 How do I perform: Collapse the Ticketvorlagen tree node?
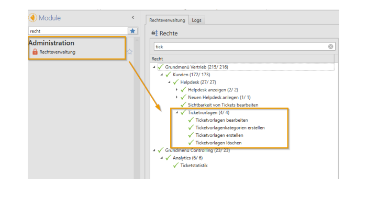pos(177,112)
